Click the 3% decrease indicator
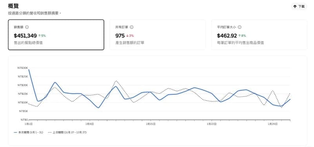This screenshot has width=314, height=147. point(130,36)
